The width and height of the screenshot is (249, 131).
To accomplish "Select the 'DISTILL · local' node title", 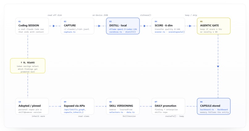I will (x=118, y=26).
